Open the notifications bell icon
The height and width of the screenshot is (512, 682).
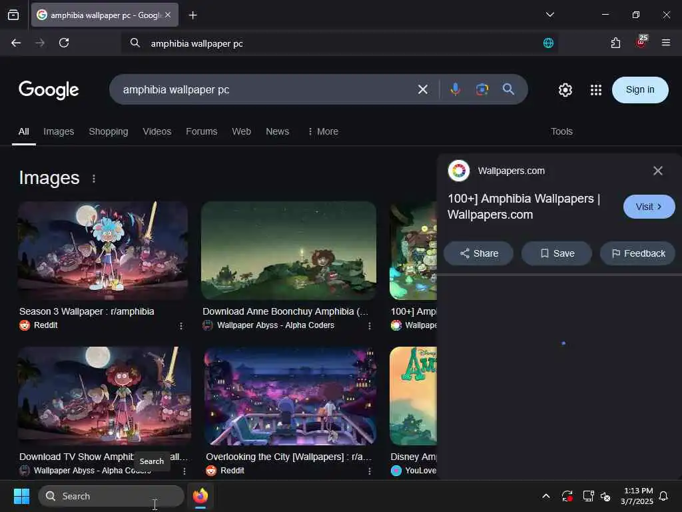pos(664,496)
